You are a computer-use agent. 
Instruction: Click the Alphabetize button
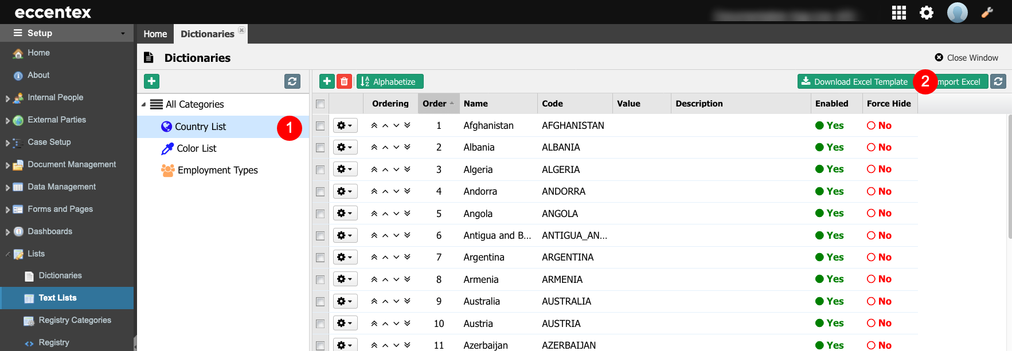(x=390, y=81)
